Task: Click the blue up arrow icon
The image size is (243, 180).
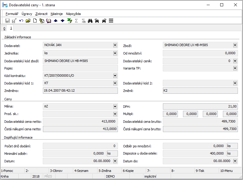Action: (55, 21)
